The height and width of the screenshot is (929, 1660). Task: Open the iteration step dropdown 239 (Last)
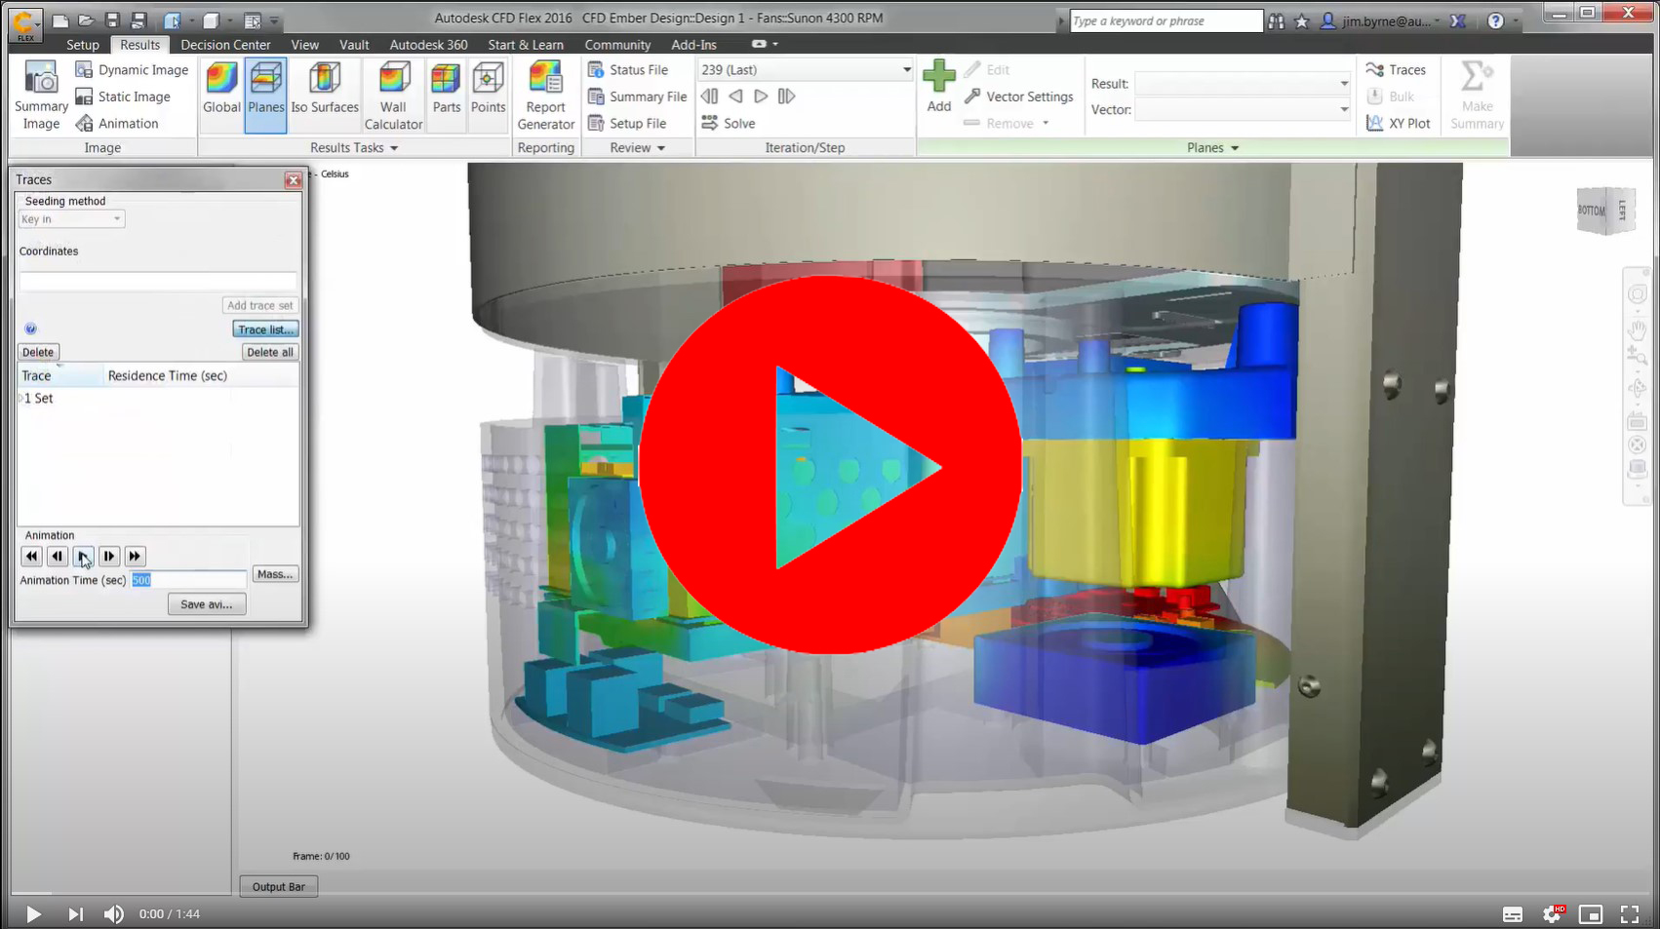(806, 69)
